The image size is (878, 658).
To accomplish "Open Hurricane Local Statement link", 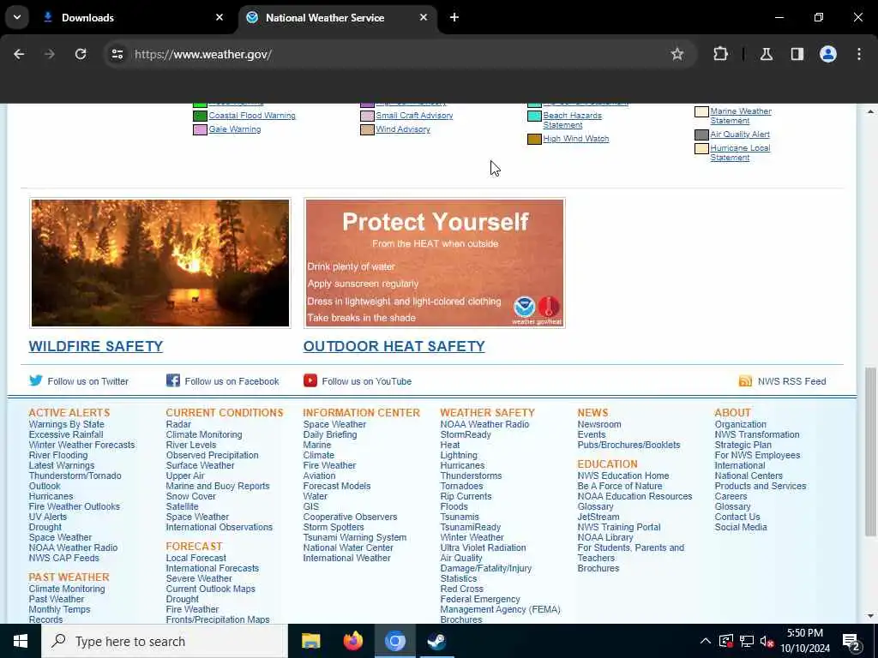I will point(740,153).
